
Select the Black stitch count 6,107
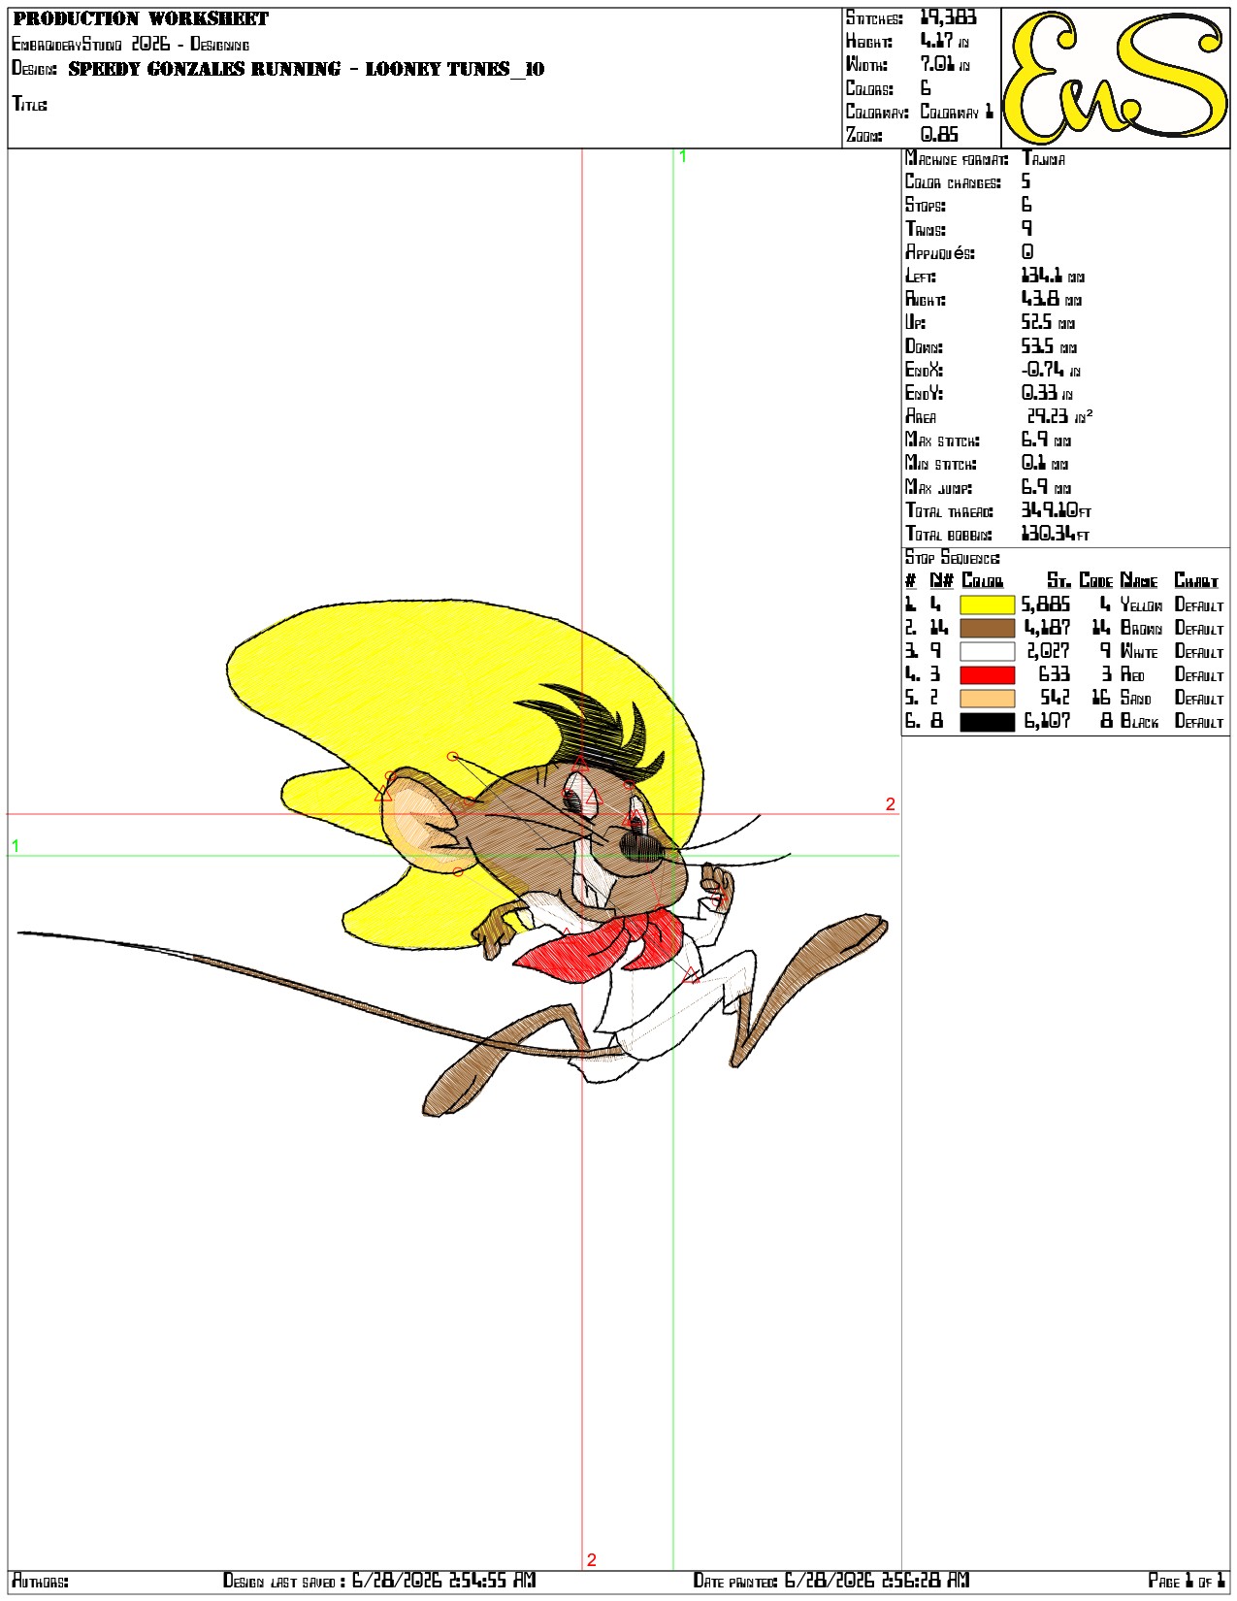point(1047,721)
